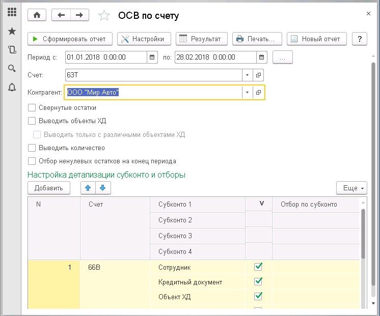Open calendar for по date
This screenshot has height=316, width=380.
click(261, 57)
